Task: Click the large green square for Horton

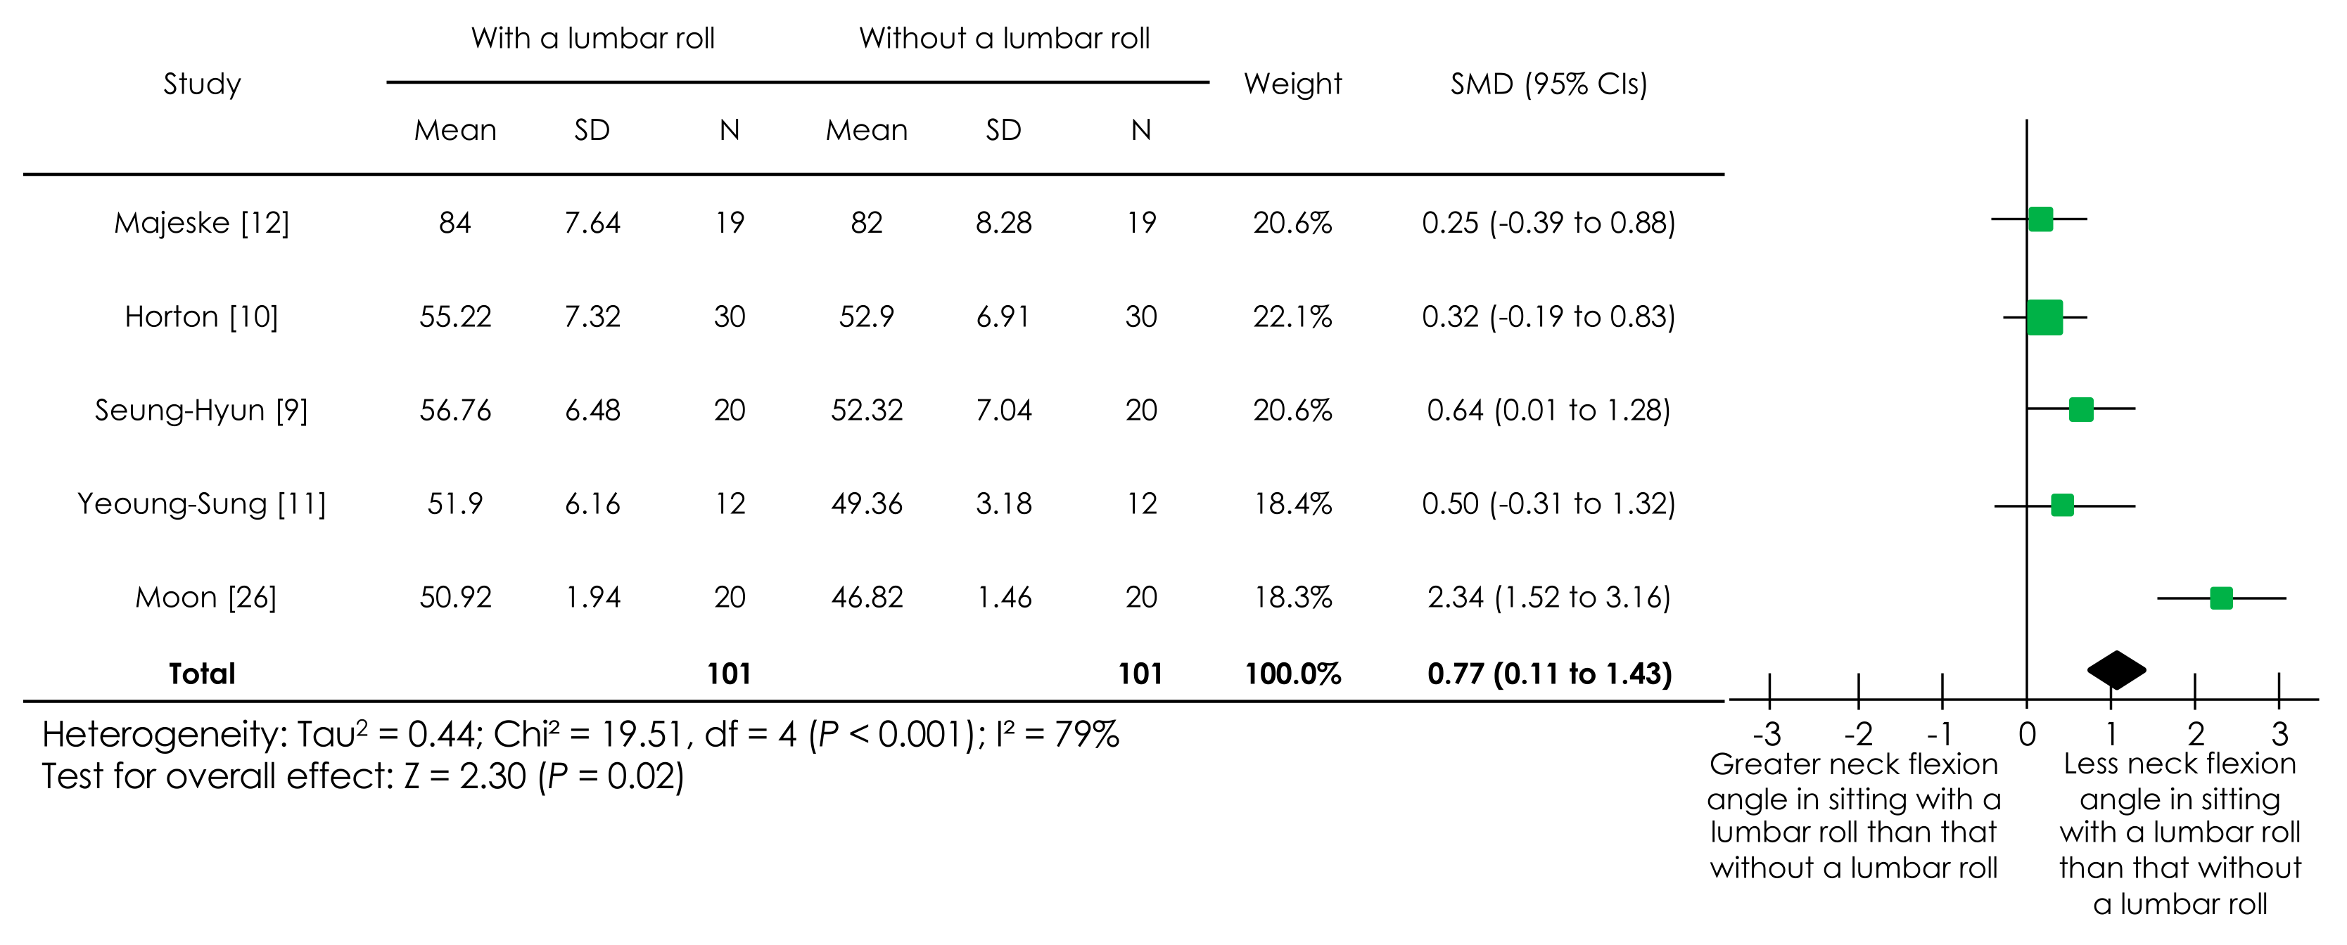Action: [2044, 318]
